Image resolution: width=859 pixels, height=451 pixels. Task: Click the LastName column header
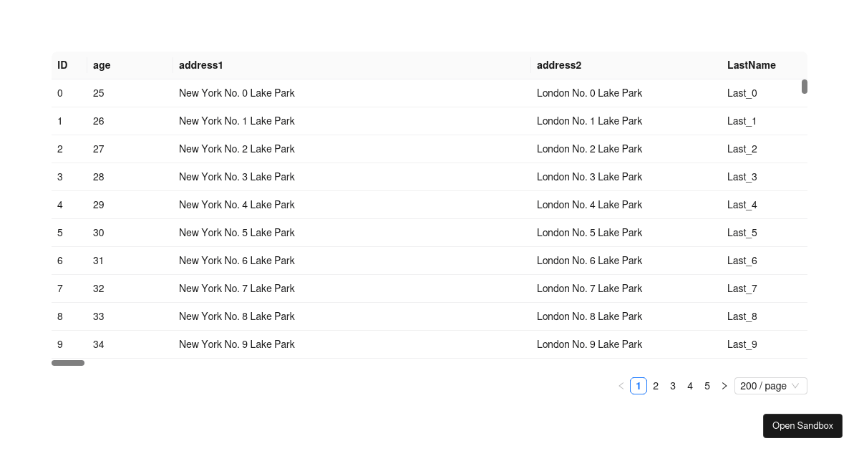pyautogui.click(x=752, y=65)
